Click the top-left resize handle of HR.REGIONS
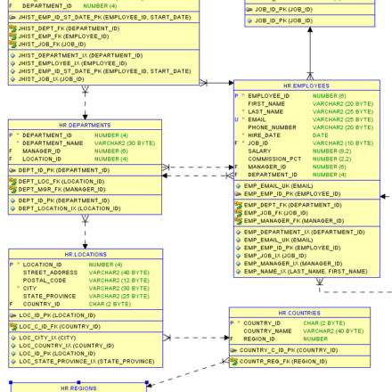 pyautogui.click(x=11, y=382)
